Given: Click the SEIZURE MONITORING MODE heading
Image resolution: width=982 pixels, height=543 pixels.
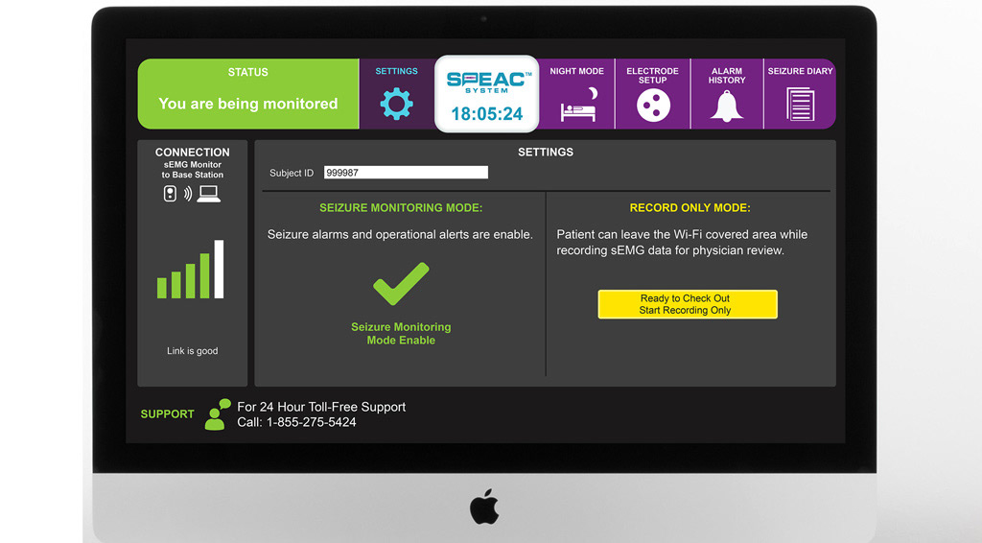Looking at the screenshot, I should point(401,208).
